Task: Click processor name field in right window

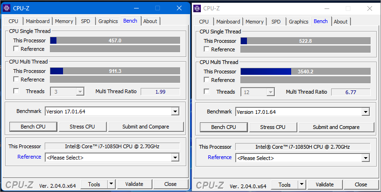Action: pyautogui.click(x=303, y=147)
